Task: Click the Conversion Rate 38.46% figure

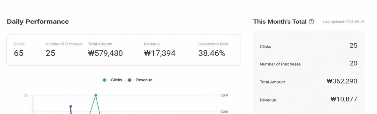Action: point(212,53)
